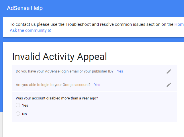Click the "Yes" label under the account disabled question
Image resolution: width=184 pixels, height=137 pixels.
(25, 105)
